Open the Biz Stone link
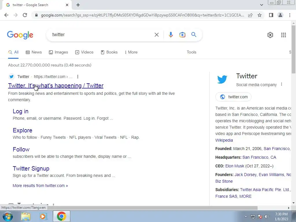 (224, 181)
